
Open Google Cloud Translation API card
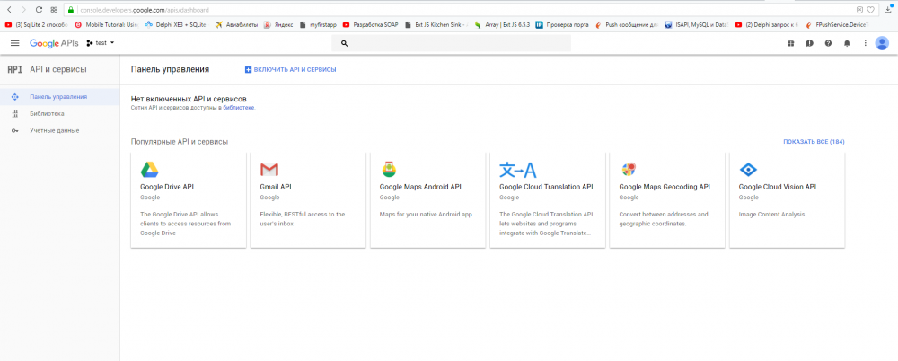(x=548, y=200)
